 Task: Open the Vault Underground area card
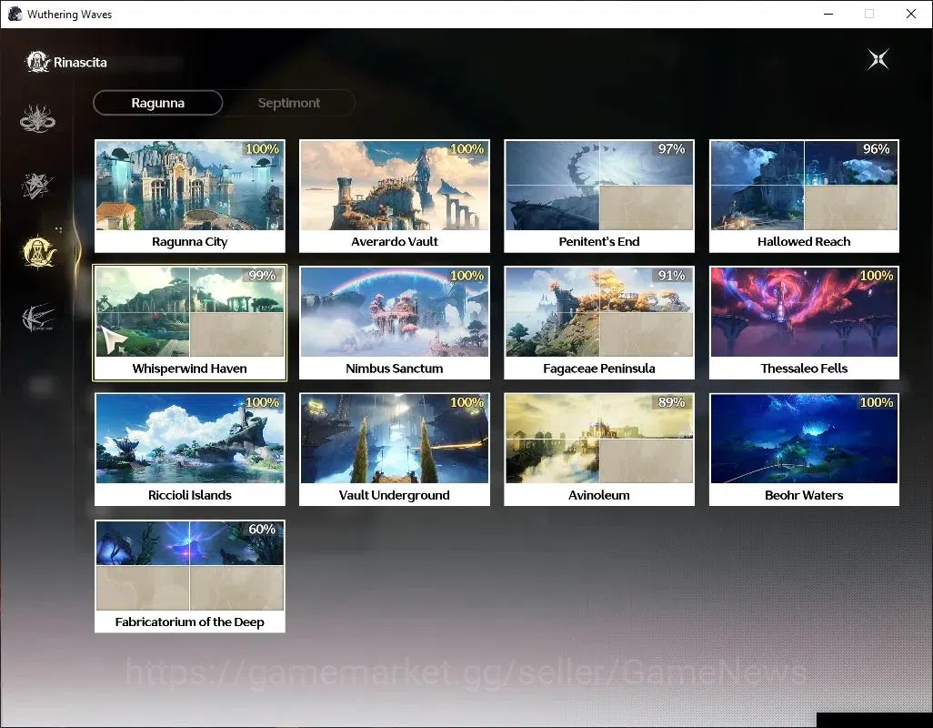point(395,450)
